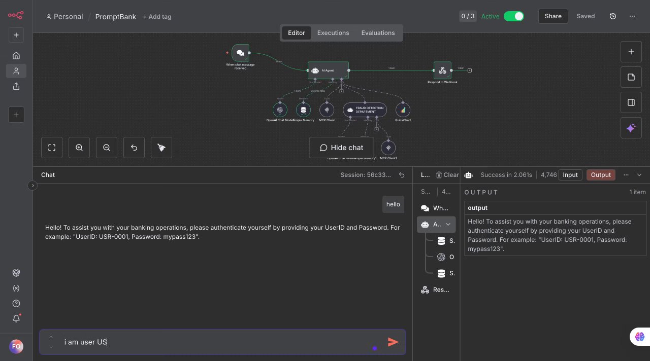Click next message down chevron in chat input

[51, 347]
